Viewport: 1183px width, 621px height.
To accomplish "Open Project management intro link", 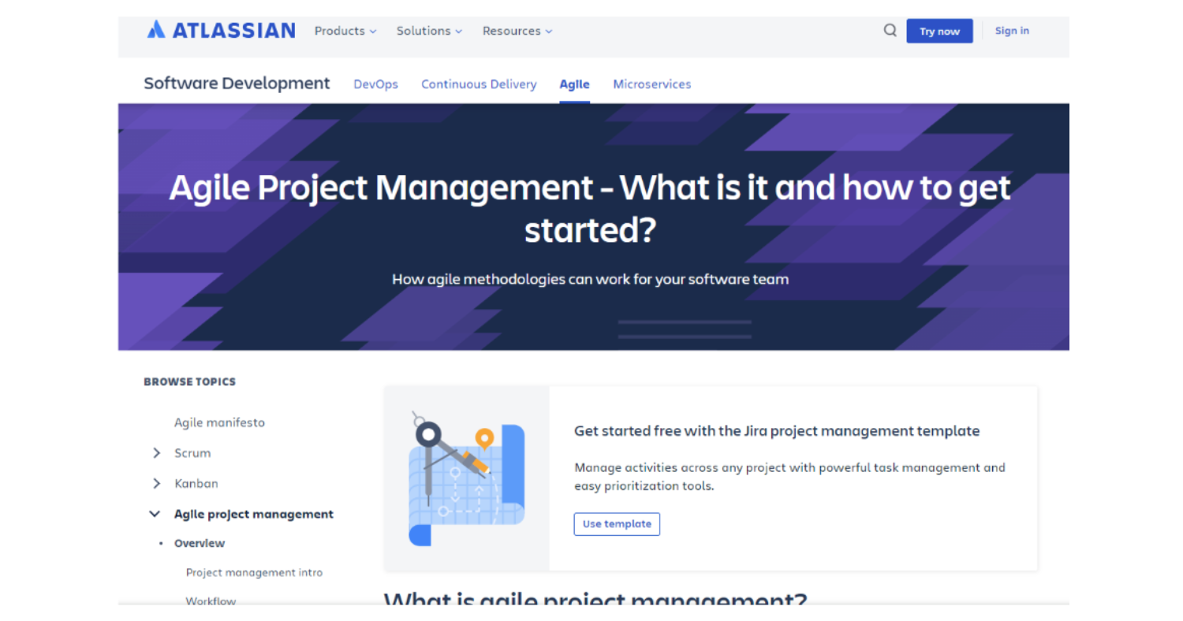I will [254, 572].
